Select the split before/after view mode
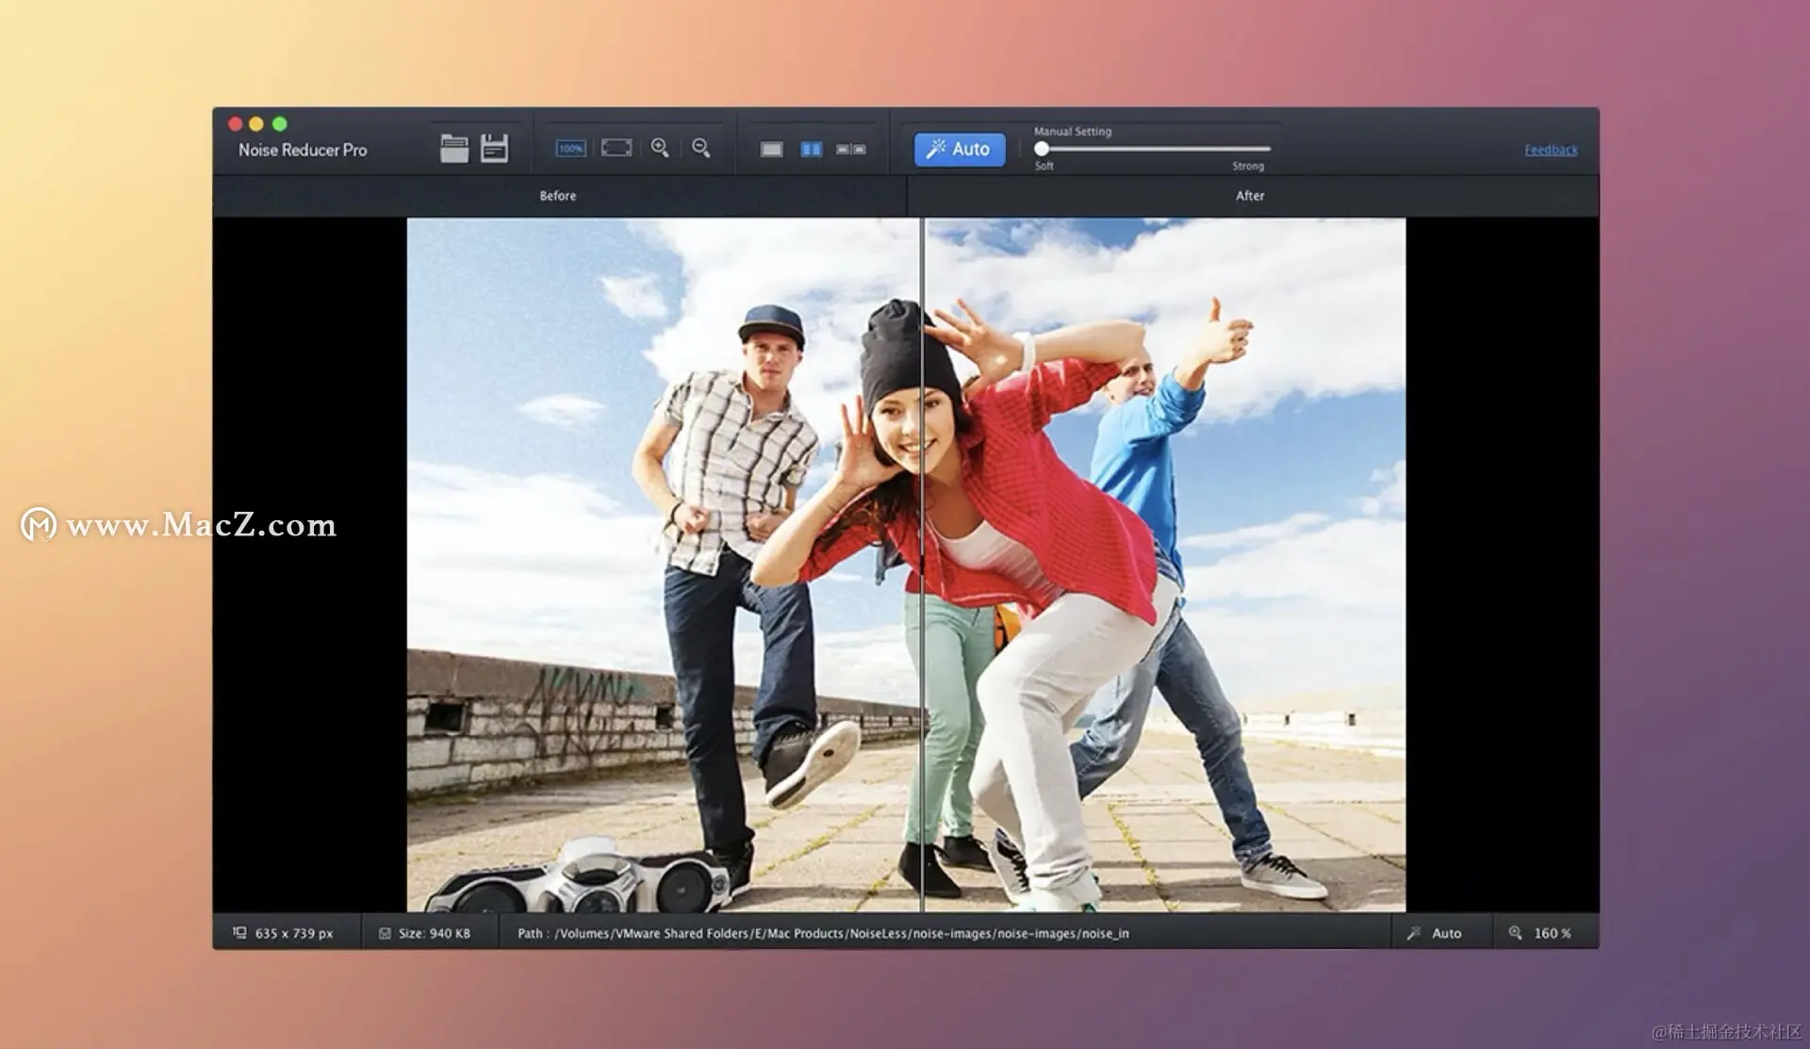This screenshot has width=1810, height=1049. [811, 149]
